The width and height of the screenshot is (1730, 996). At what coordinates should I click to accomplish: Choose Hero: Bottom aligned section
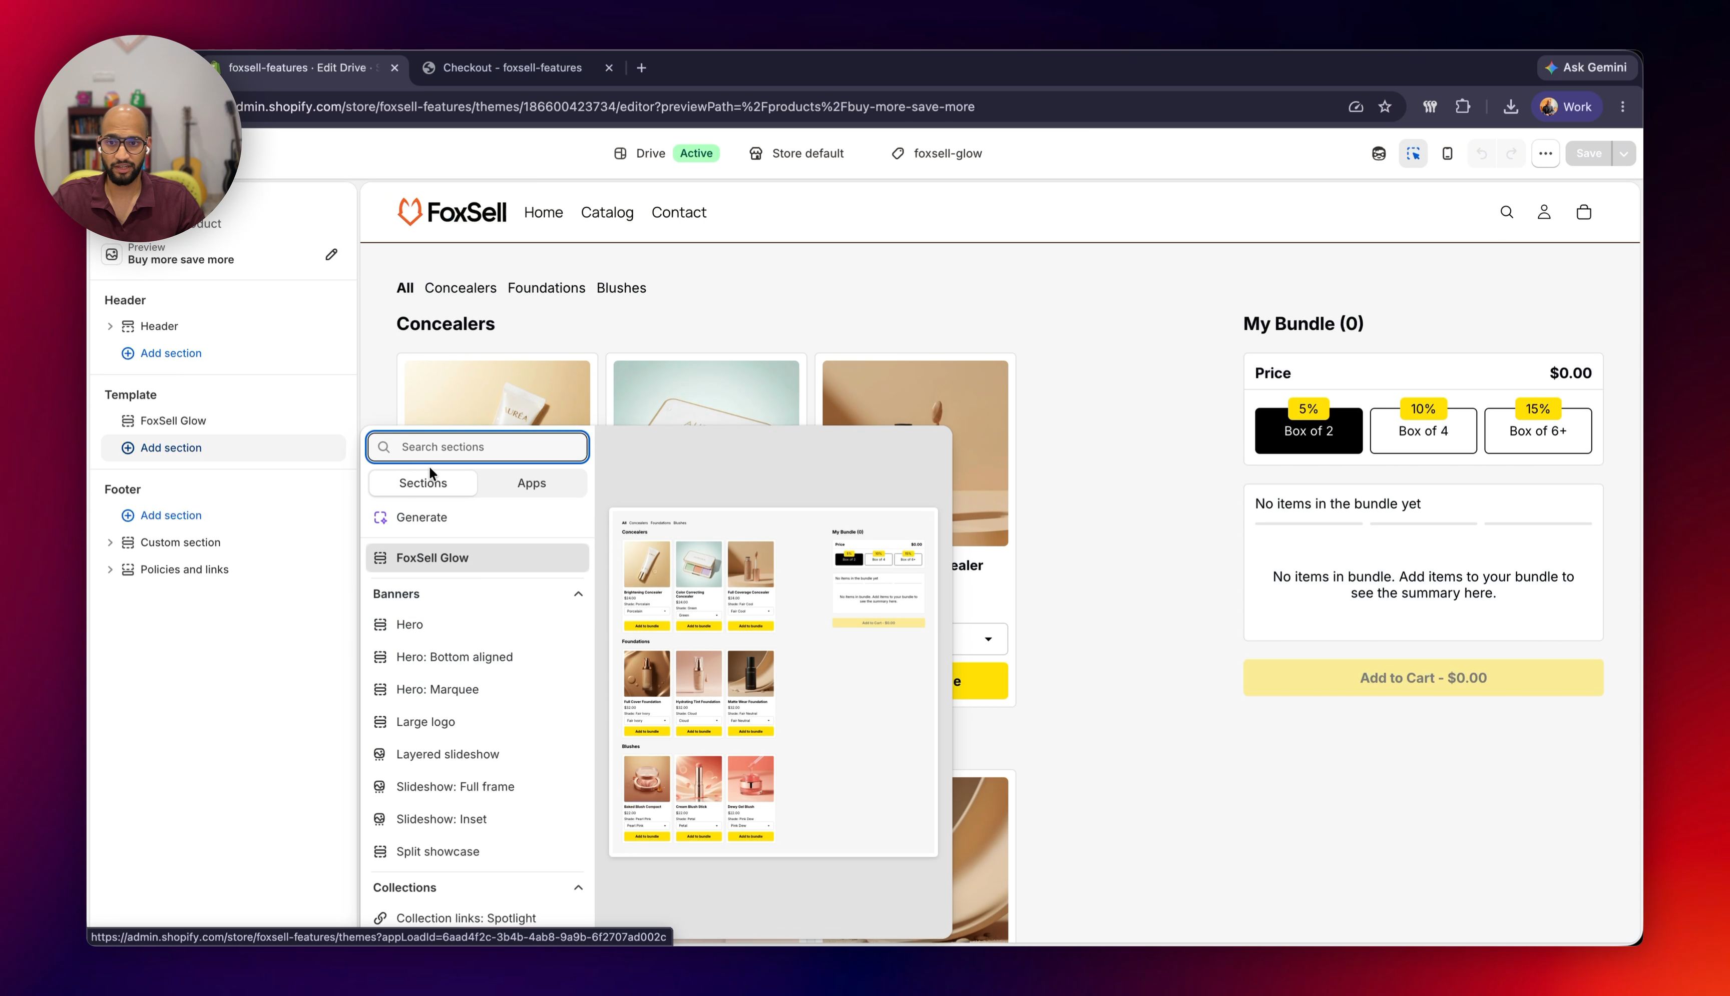click(478, 657)
